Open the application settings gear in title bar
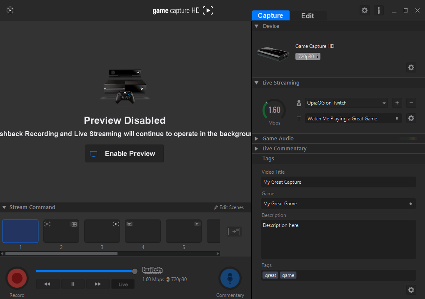Image resolution: width=425 pixels, height=299 pixels. [x=365, y=10]
